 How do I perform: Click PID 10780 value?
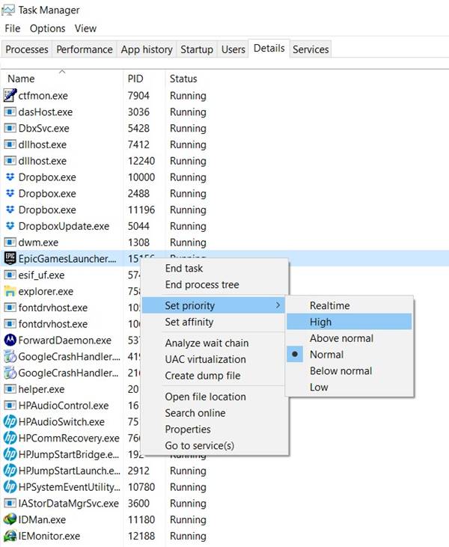141,486
